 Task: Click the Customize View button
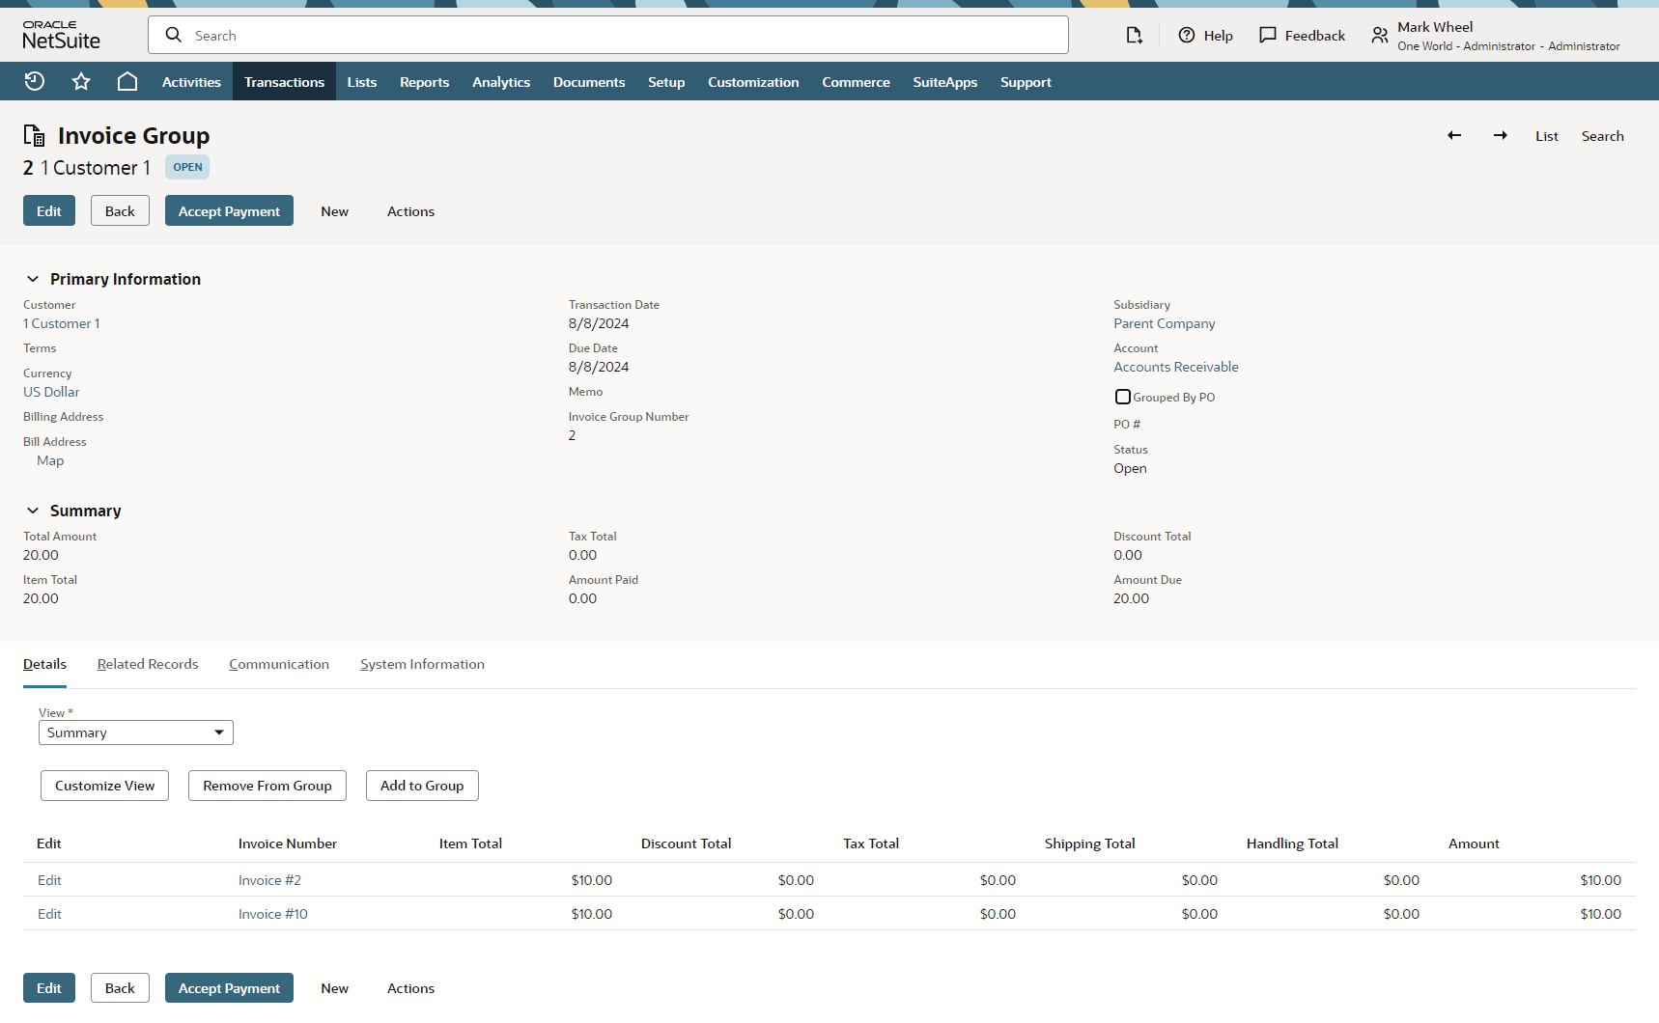(x=104, y=786)
